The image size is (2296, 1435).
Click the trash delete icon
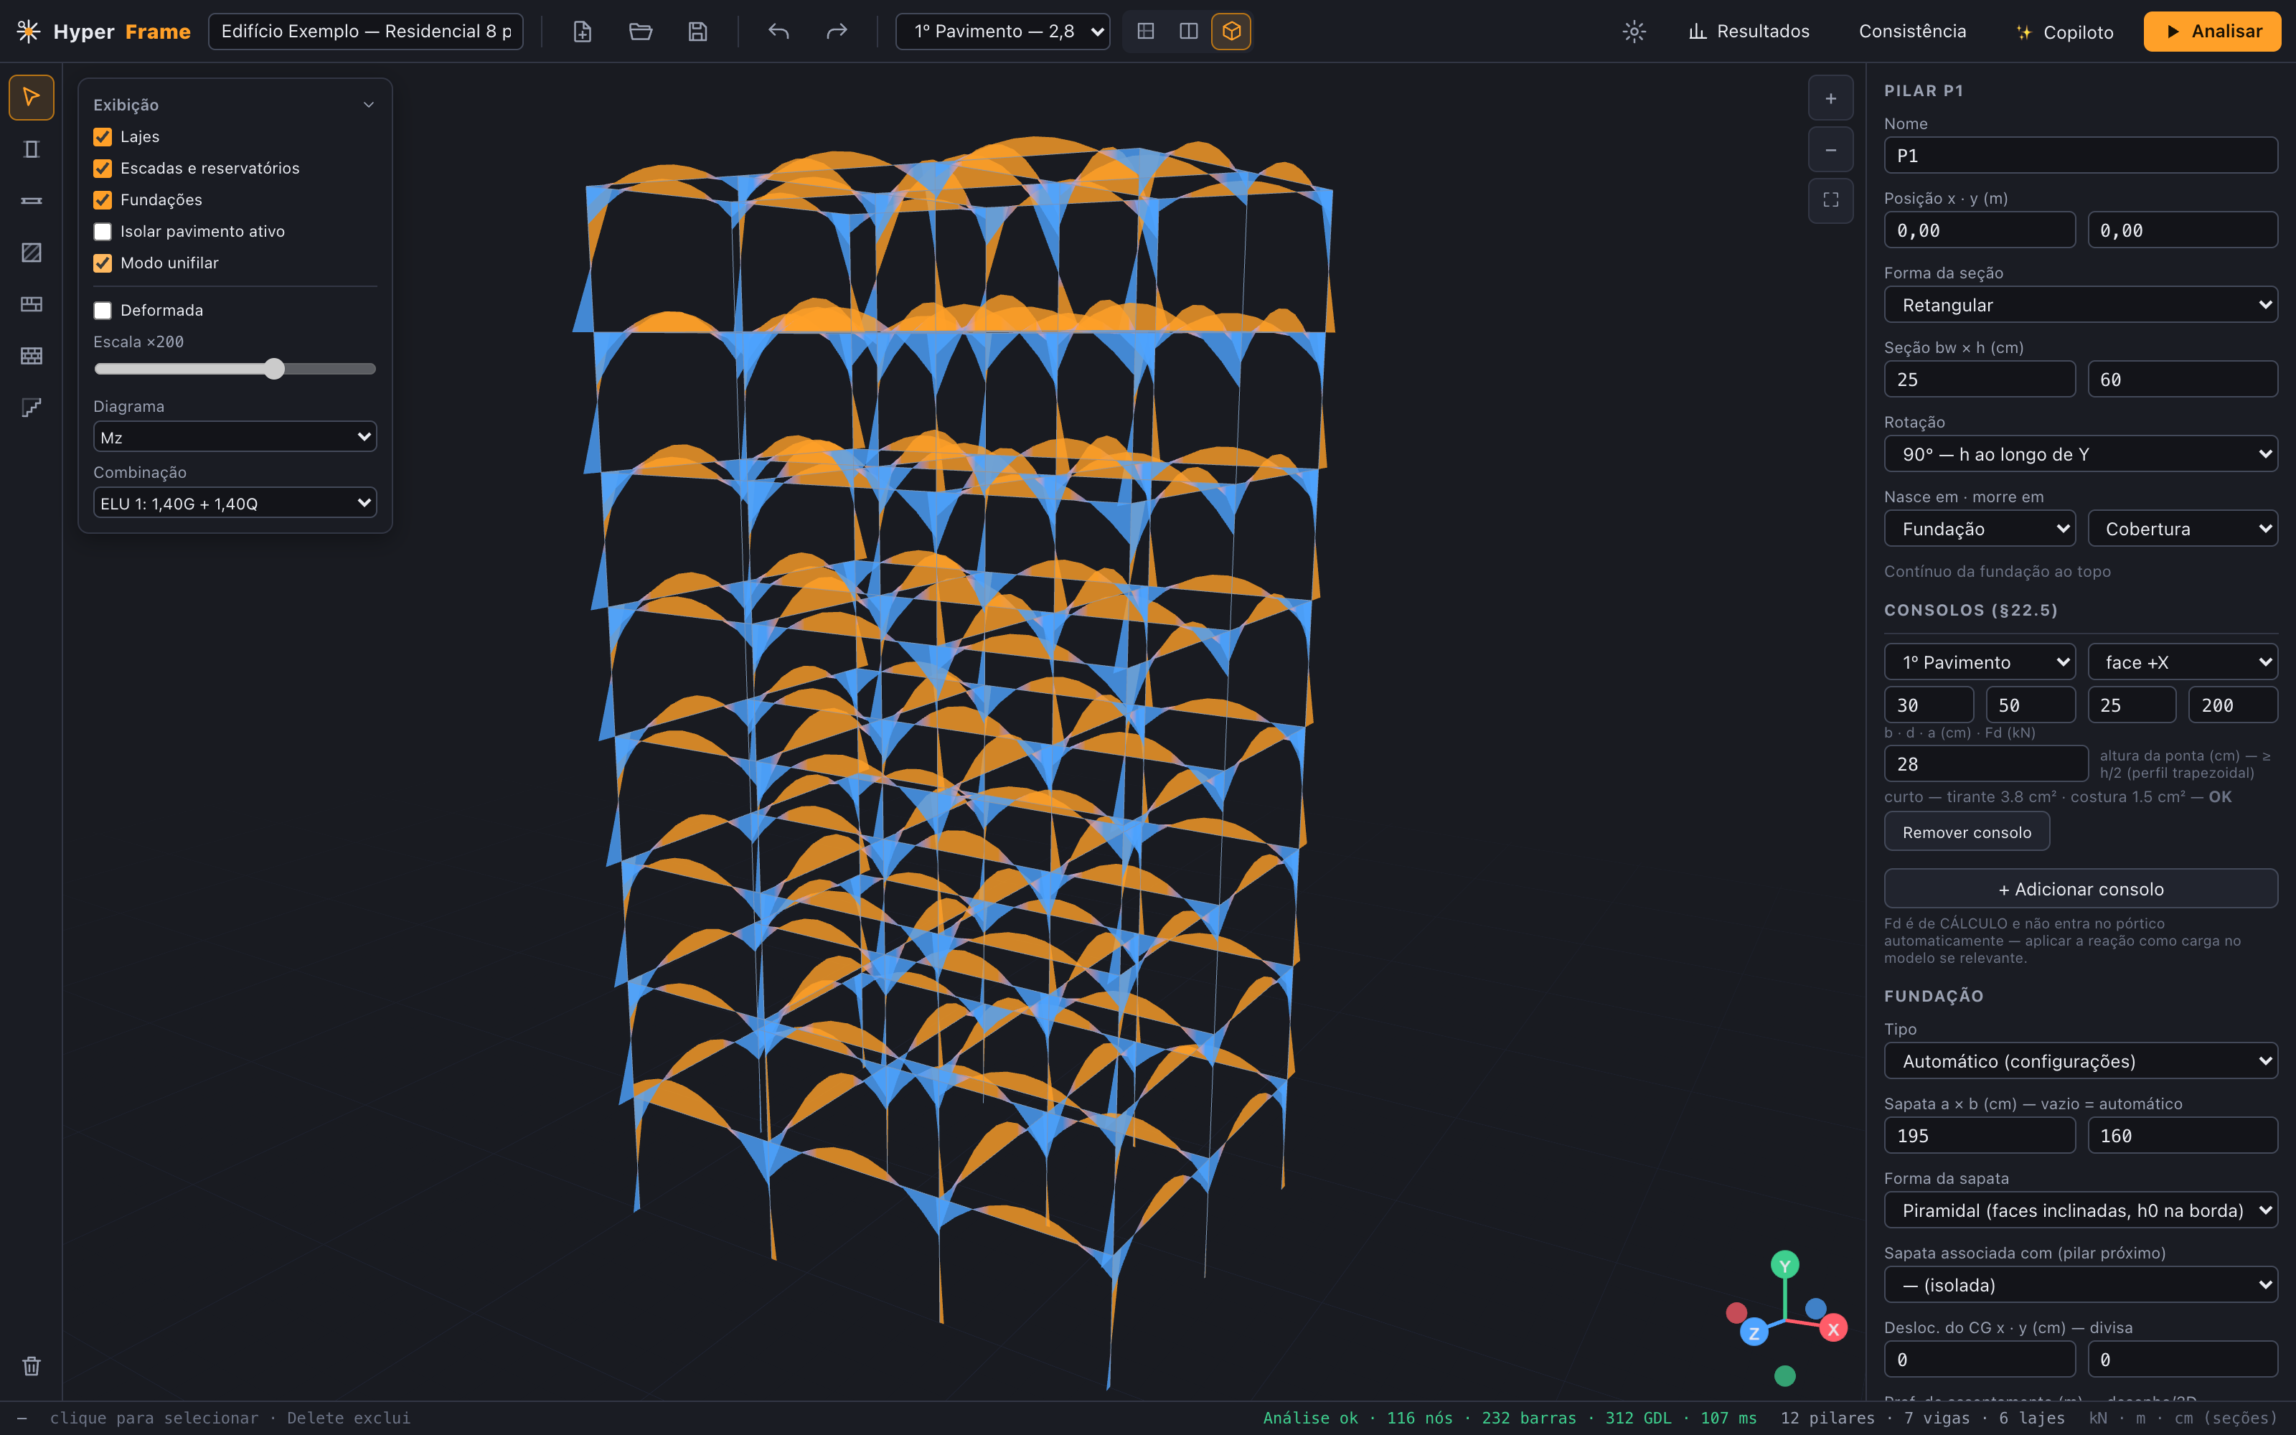click(32, 1365)
